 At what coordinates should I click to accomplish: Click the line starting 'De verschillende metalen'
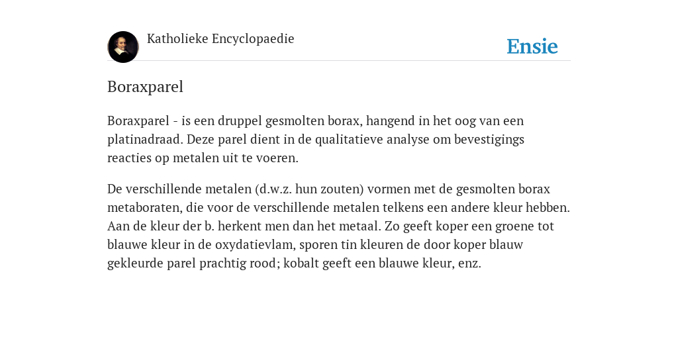328,189
